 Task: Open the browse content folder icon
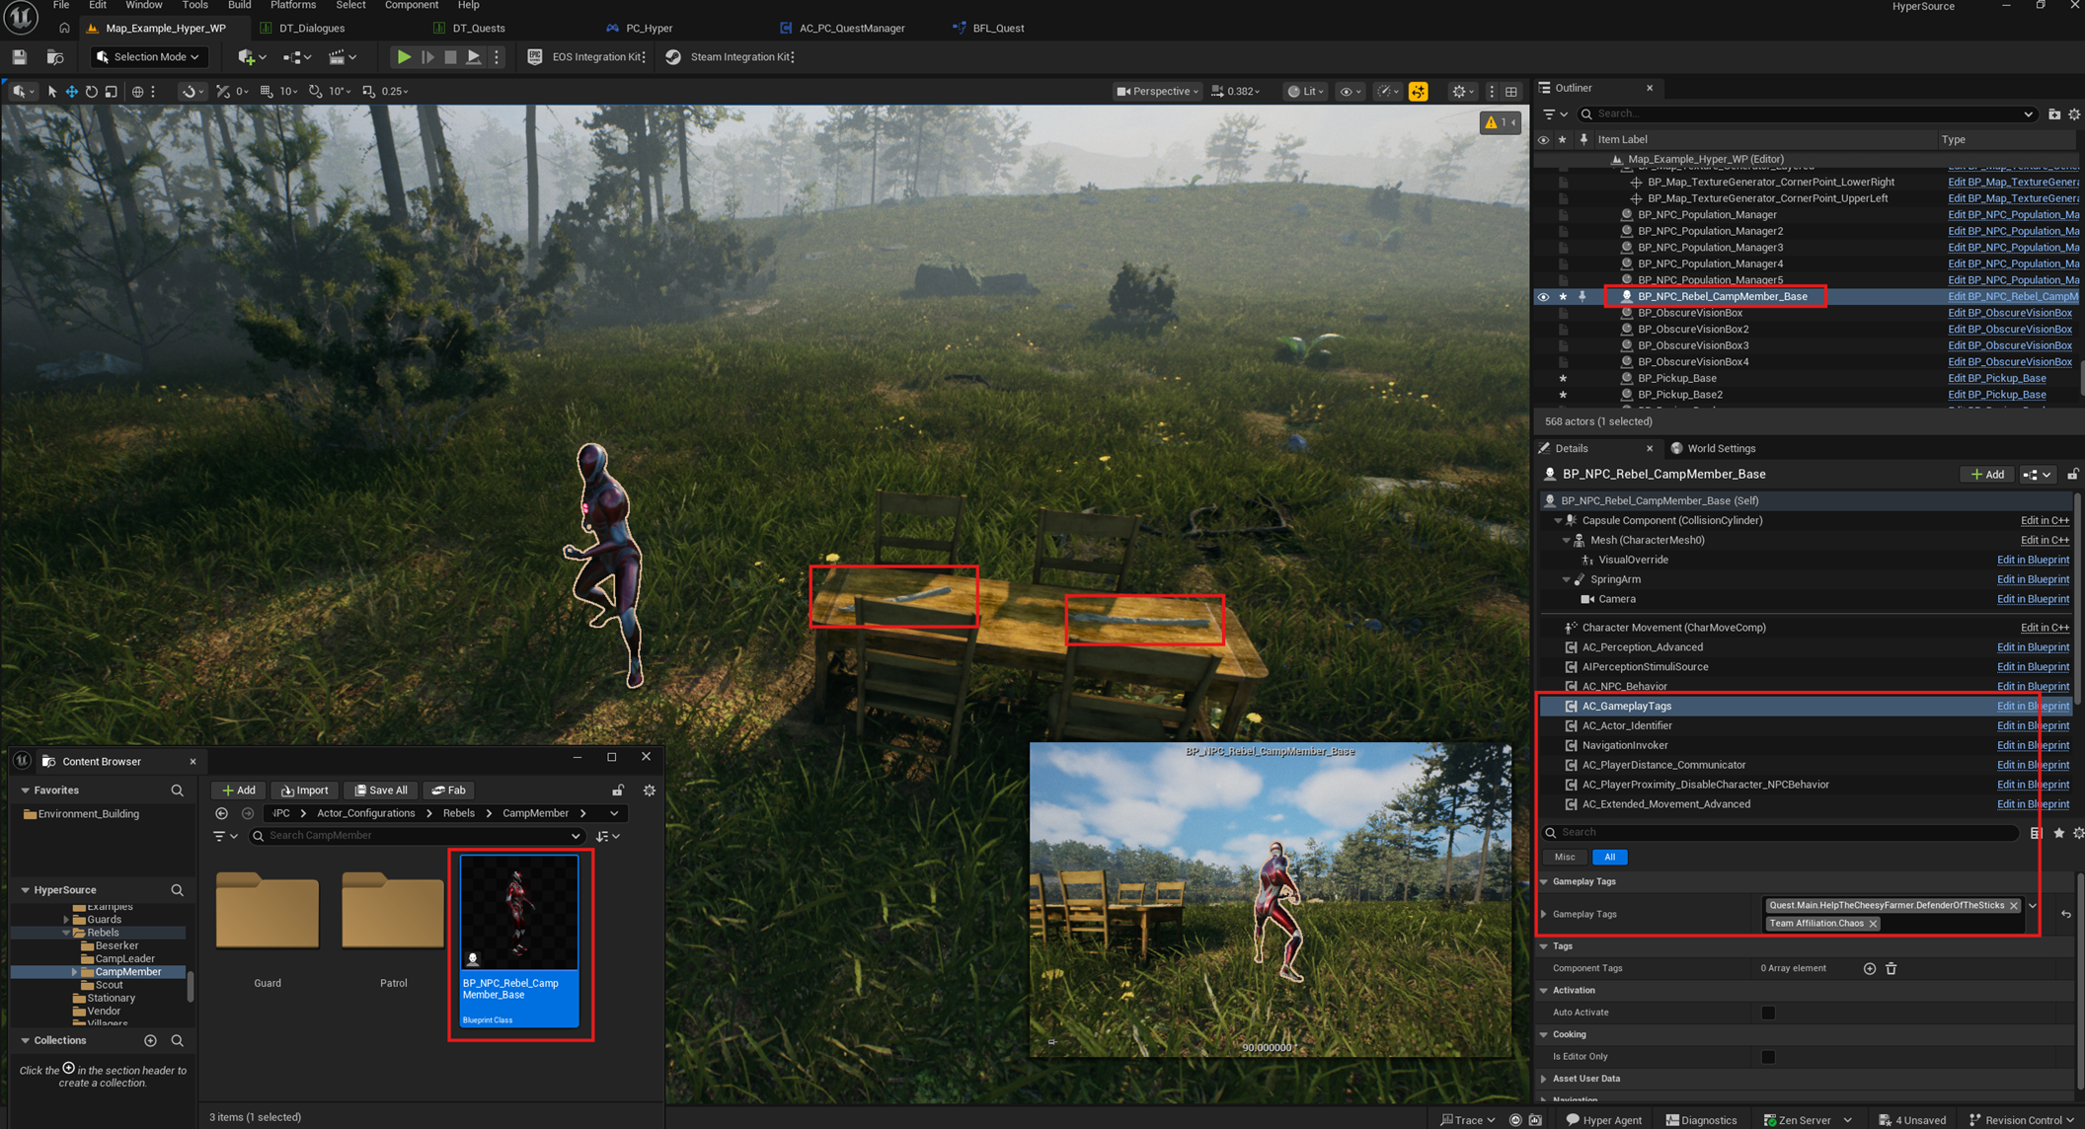tap(55, 57)
